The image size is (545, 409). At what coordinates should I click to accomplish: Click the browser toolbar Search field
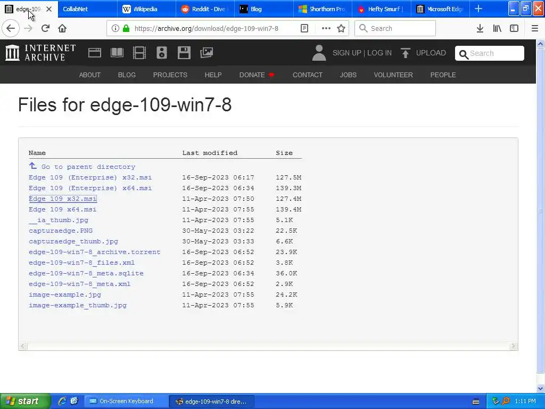[x=395, y=29]
